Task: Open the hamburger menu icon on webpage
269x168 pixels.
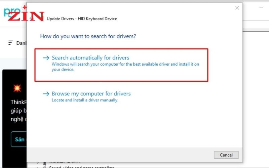Action: [x=11, y=43]
